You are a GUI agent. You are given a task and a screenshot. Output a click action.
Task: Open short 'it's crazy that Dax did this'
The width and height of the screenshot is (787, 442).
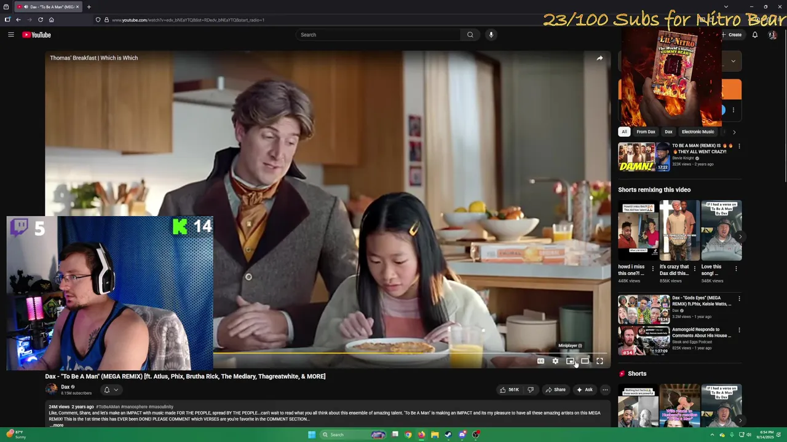click(x=679, y=231)
